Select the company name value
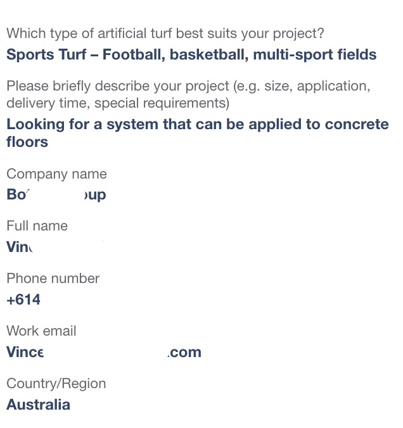 (56, 194)
